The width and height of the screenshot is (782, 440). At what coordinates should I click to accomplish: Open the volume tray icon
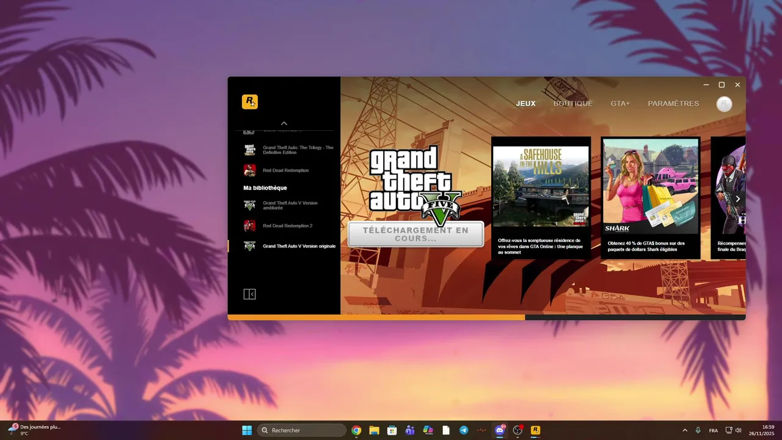click(739, 430)
